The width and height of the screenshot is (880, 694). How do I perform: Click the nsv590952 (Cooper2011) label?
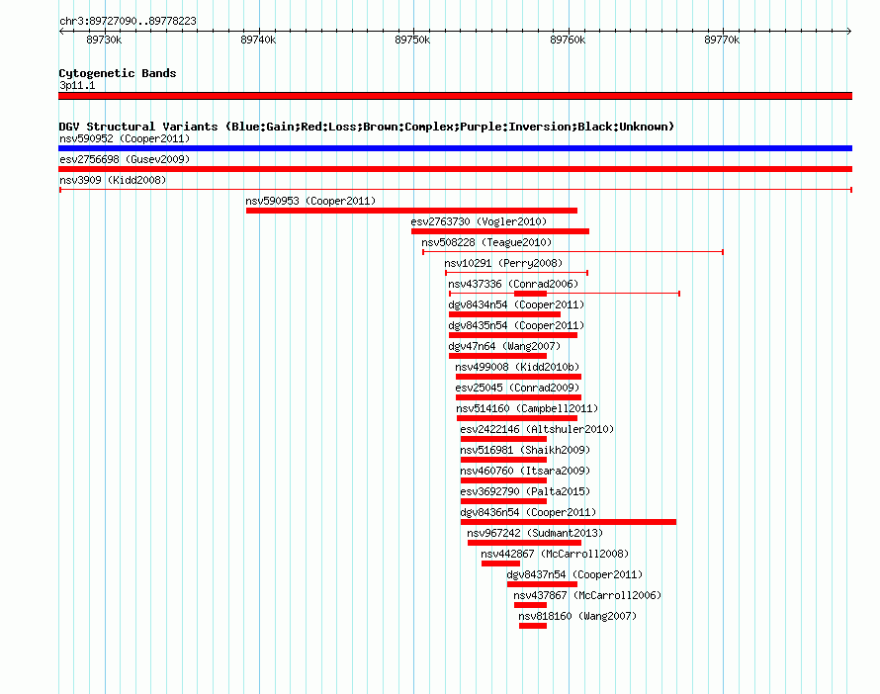tap(125, 138)
